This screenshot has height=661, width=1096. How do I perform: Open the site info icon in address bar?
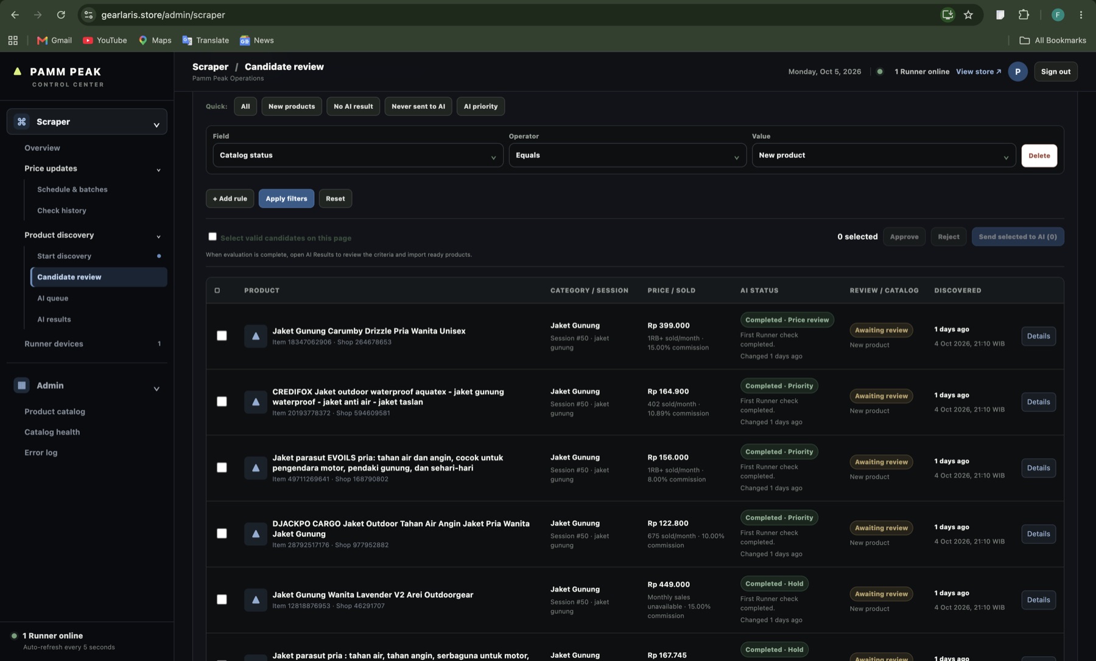89,15
